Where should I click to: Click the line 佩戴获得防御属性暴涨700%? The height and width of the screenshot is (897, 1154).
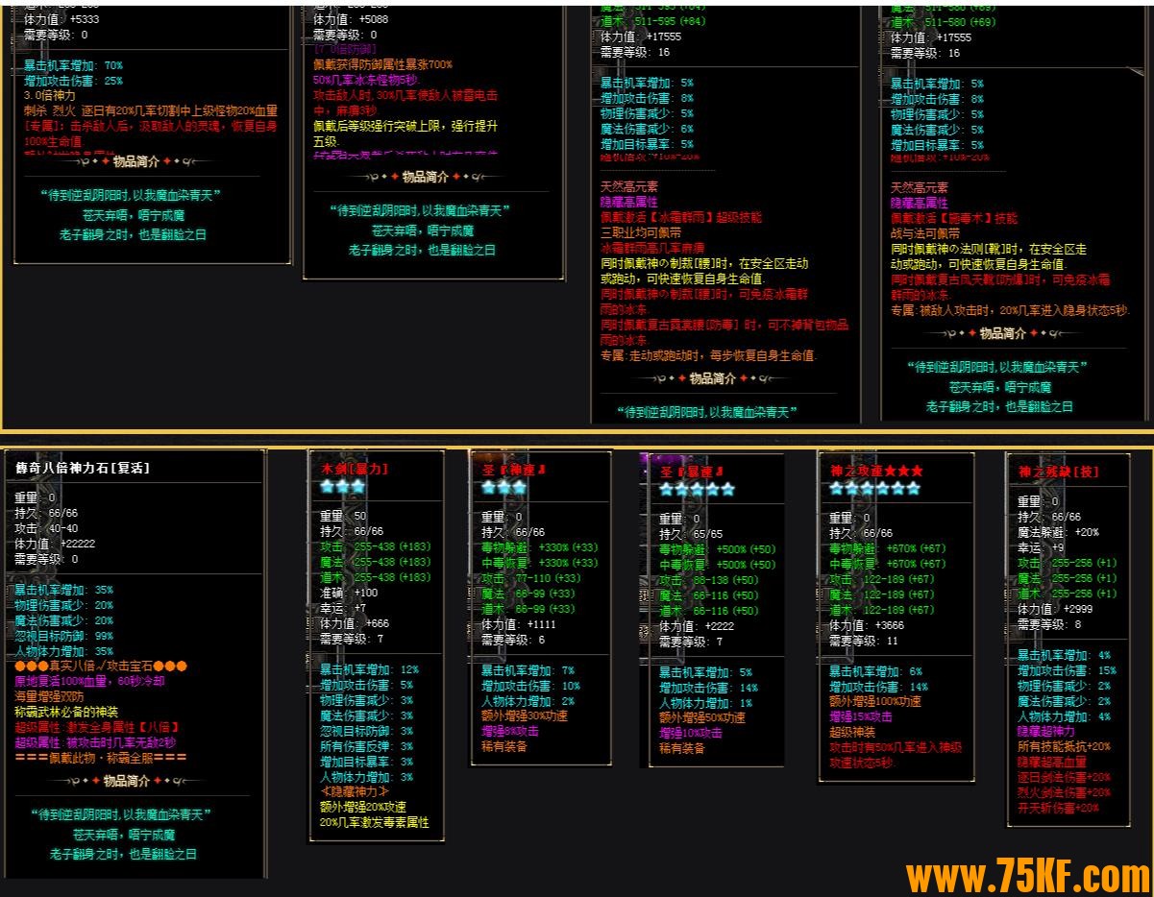[382, 64]
